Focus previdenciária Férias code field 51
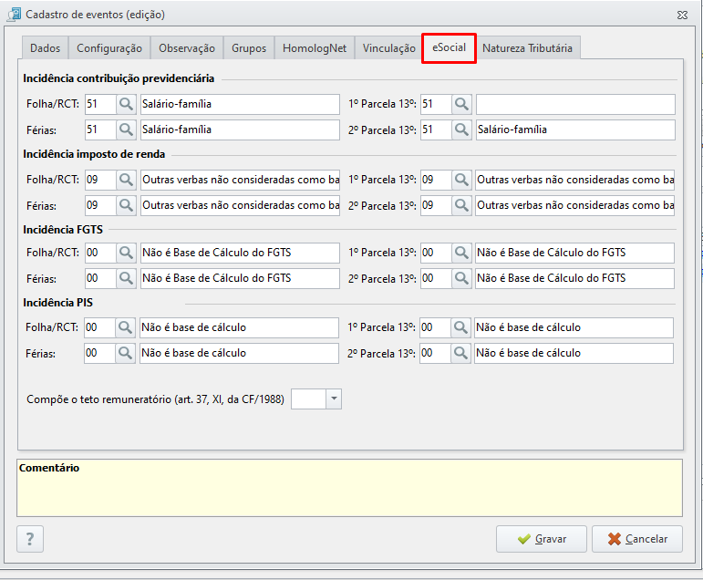 (x=101, y=129)
